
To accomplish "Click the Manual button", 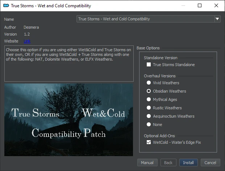I will (x=147, y=163).
